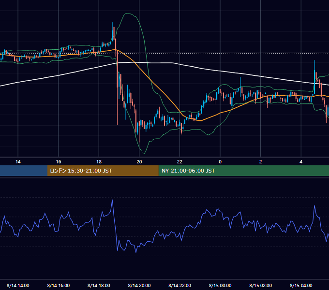This screenshot has height=290, width=329.
Task: Click the upper chart hour label 0
Action: (x=220, y=162)
